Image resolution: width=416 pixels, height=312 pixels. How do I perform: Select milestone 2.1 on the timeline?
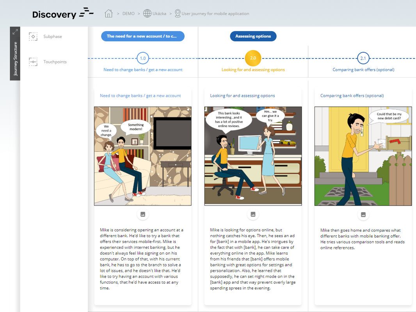(363, 58)
